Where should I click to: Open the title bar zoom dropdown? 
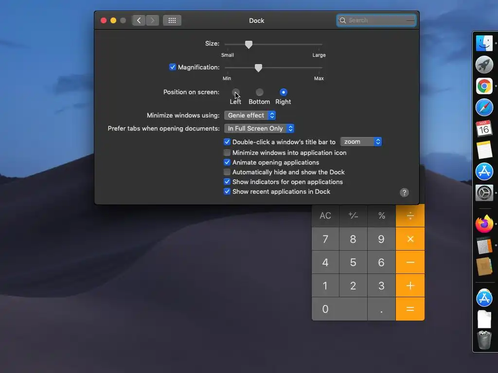pyautogui.click(x=361, y=142)
